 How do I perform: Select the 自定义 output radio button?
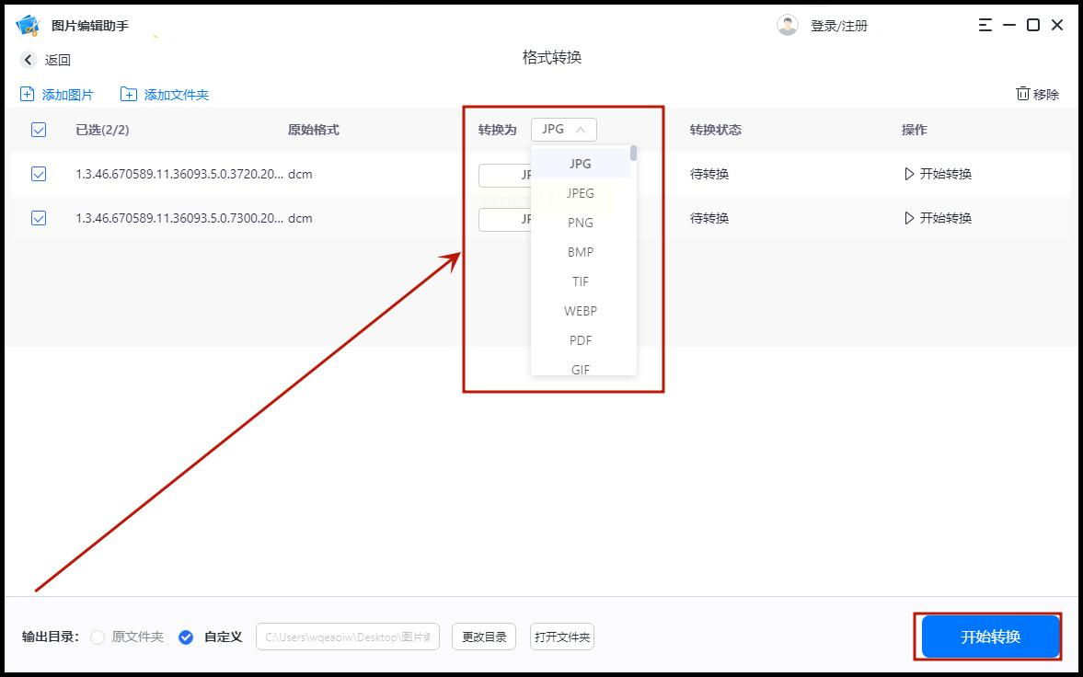[x=186, y=637]
